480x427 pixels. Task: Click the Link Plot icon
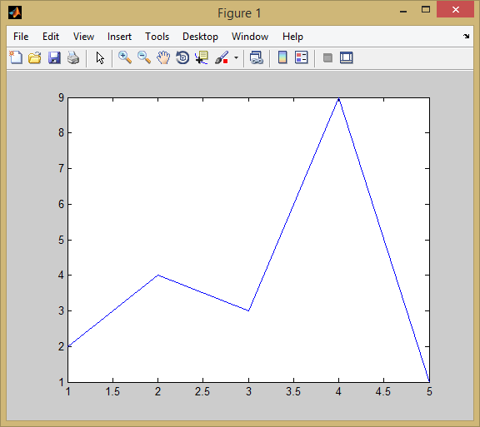(256, 57)
